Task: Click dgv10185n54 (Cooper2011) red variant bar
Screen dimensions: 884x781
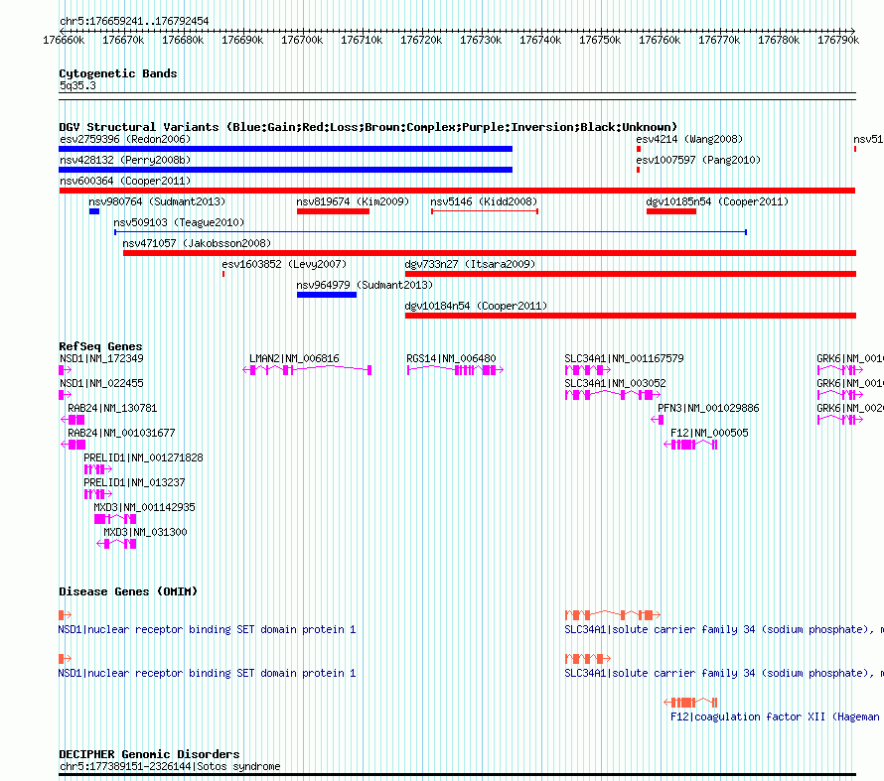Action: [671, 211]
